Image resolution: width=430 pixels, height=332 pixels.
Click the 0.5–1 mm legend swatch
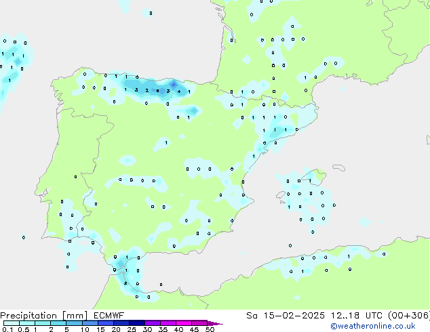pos(27,323)
